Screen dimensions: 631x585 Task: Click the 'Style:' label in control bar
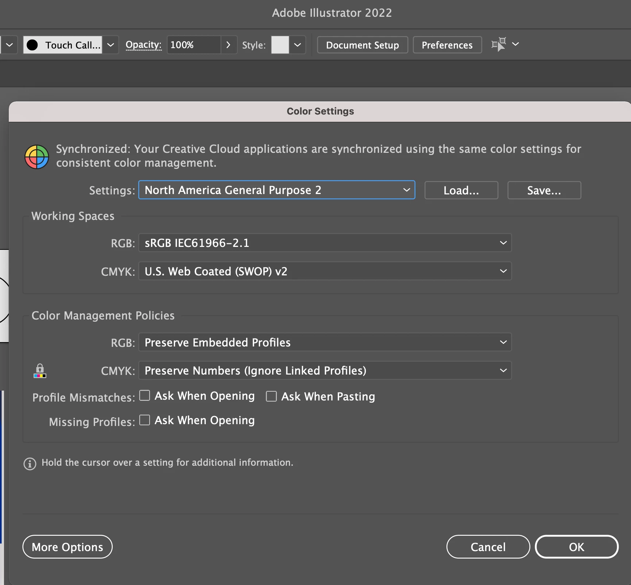tap(254, 45)
